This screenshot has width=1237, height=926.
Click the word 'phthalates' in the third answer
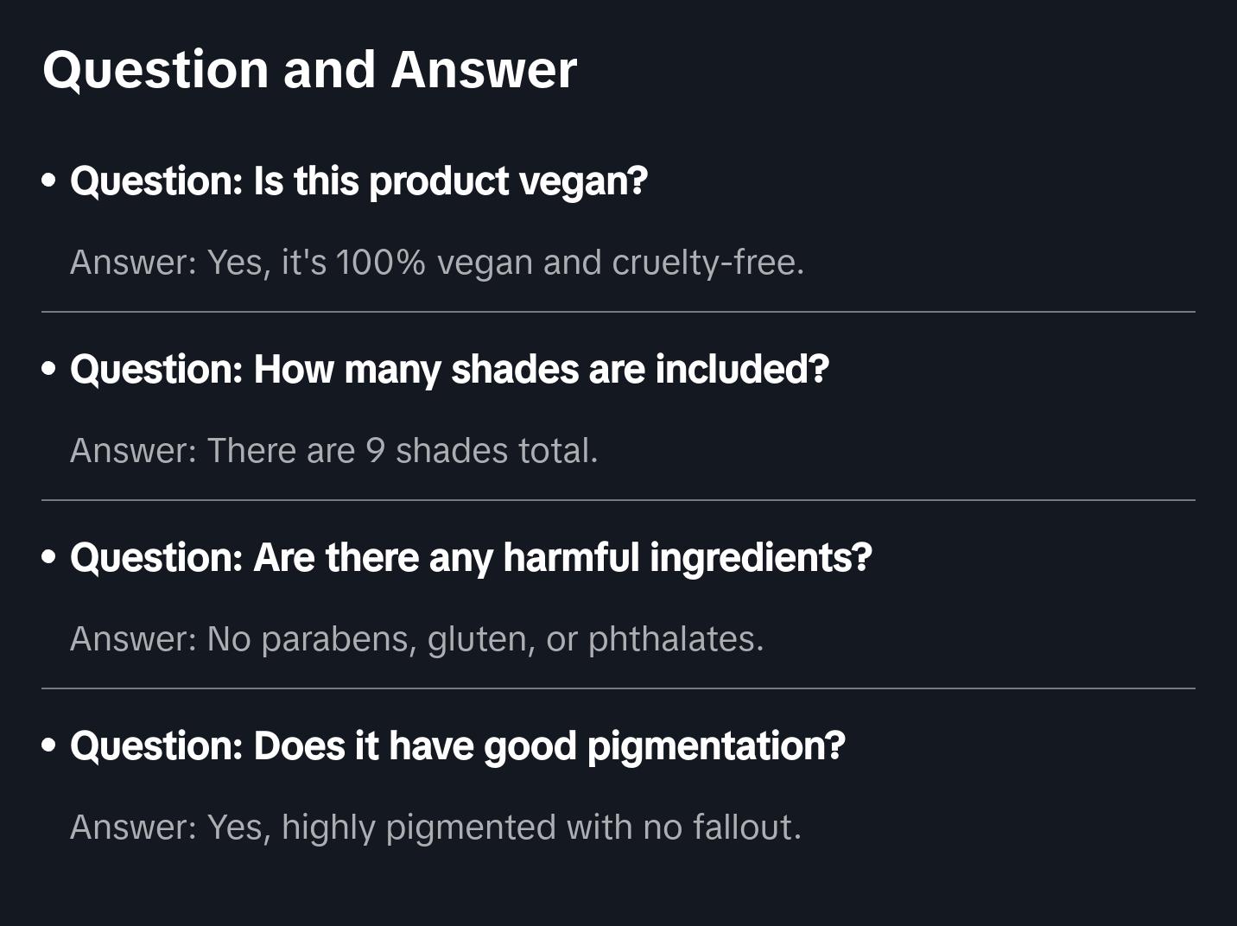(x=675, y=639)
